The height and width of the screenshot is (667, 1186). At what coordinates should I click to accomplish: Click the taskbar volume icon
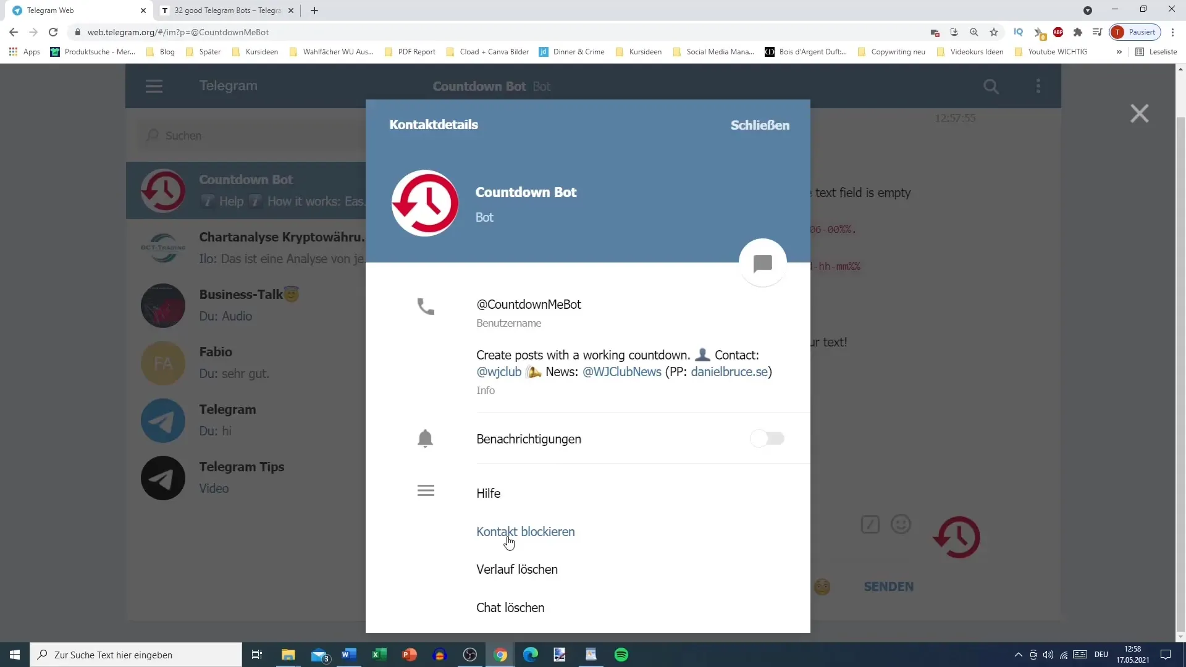pos(1048,655)
